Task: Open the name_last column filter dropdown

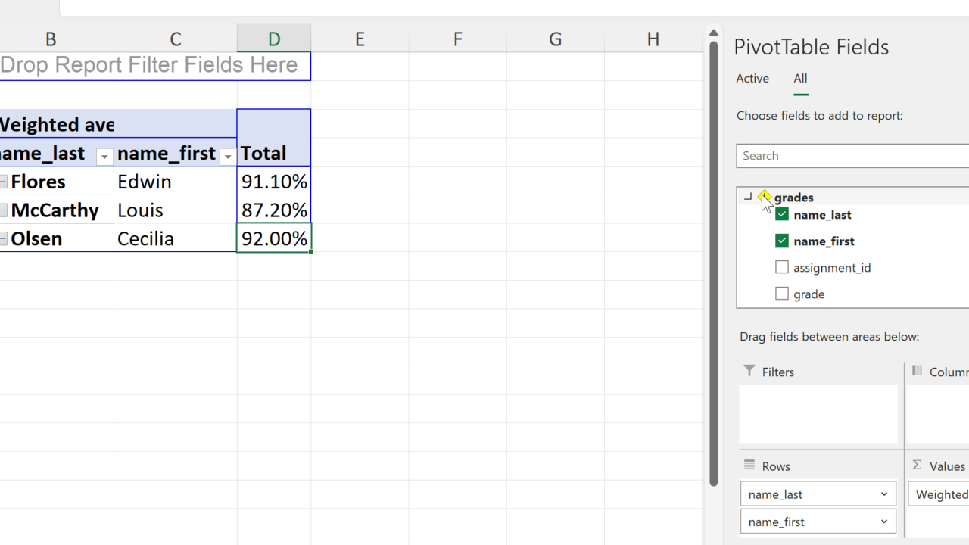Action: point(104,157)
